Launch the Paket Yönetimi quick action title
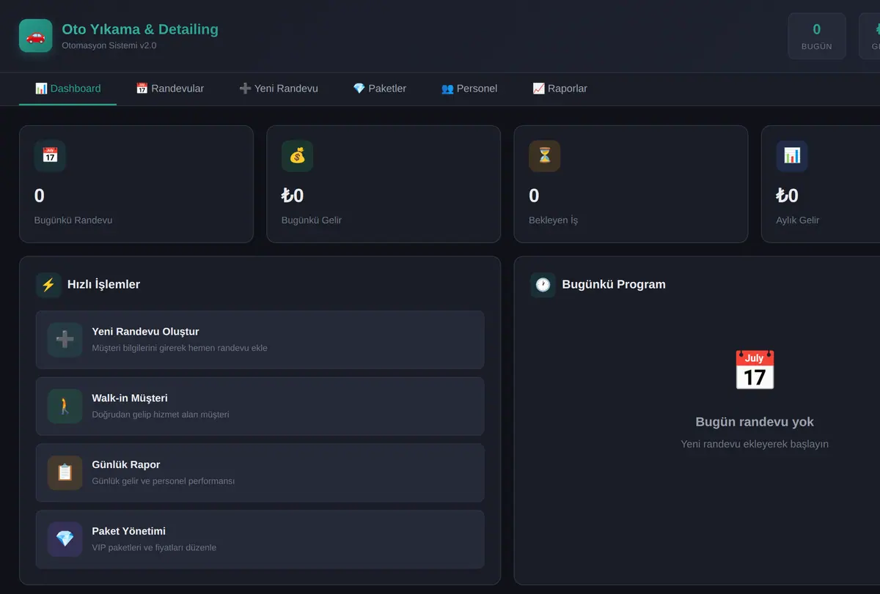The image size is (880, 594). [129, 532]
